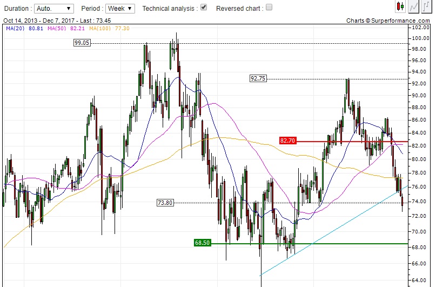
Task: Click the 64.00 price axis label
Action: point(419,281)
